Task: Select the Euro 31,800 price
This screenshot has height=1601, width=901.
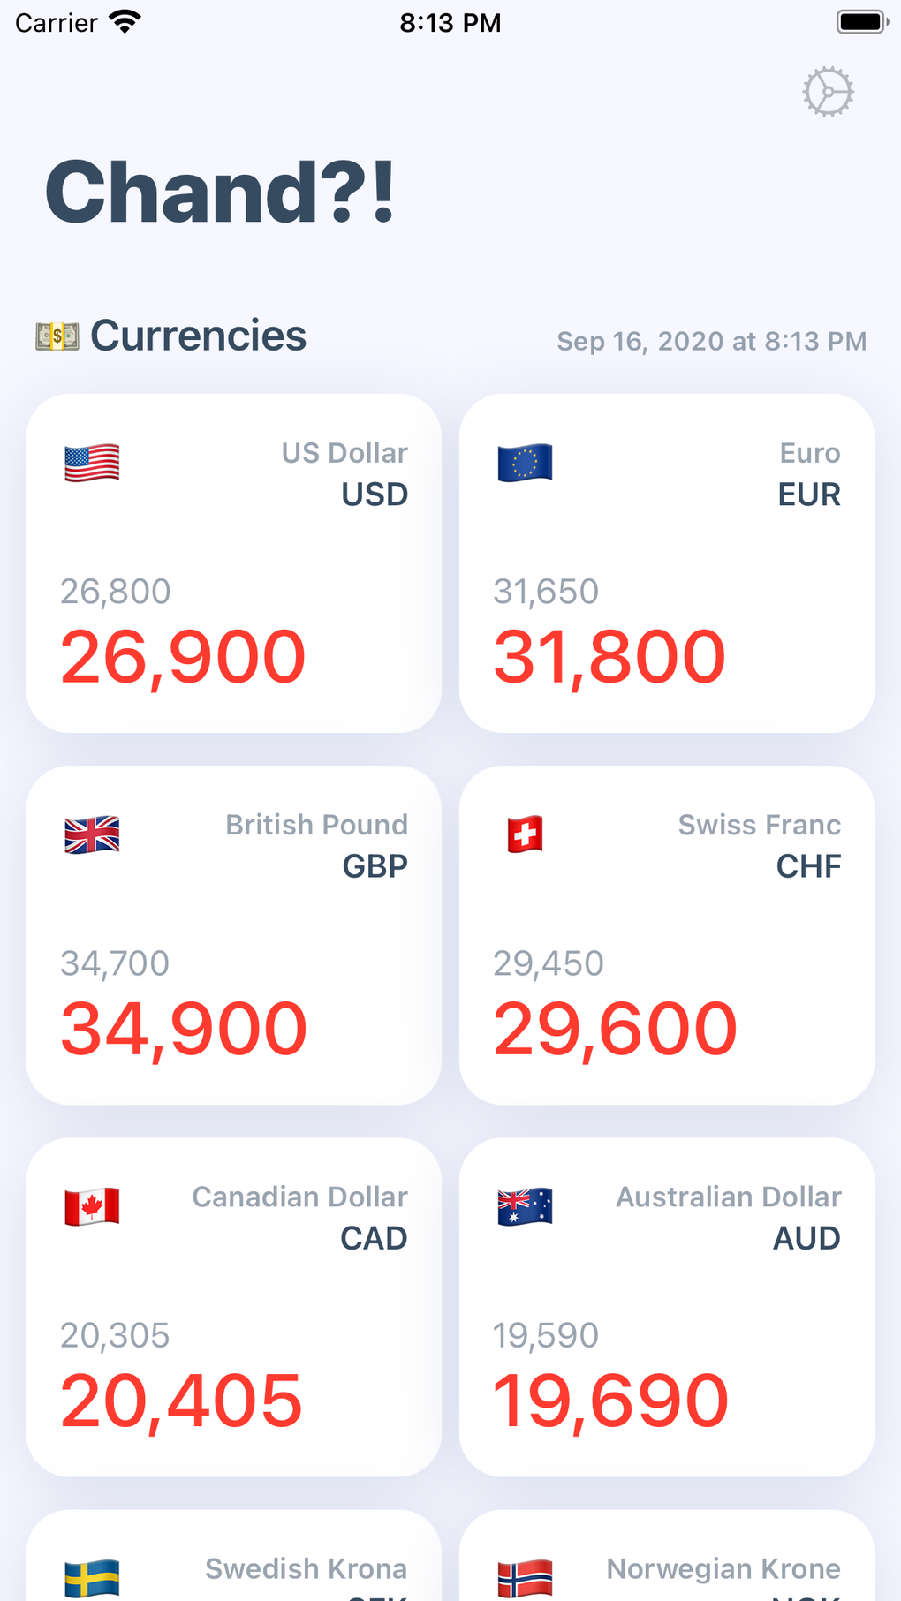Action: (609, 657)
